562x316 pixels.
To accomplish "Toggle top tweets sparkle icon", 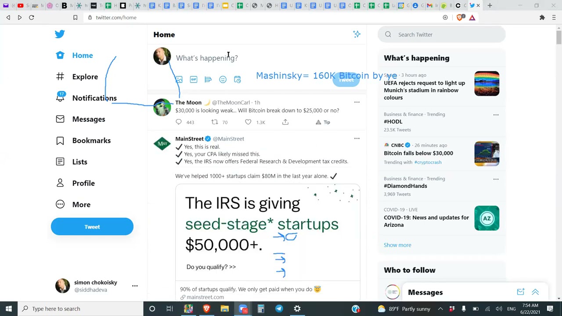I will coord(357,34).
